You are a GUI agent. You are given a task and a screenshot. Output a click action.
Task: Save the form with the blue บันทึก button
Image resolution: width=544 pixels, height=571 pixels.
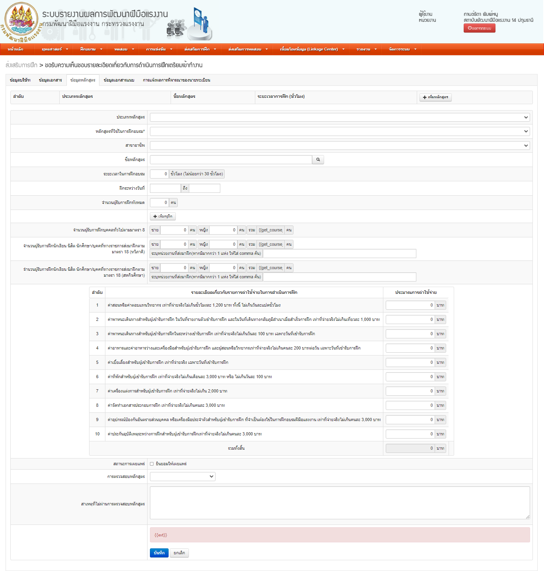[159, 553]
